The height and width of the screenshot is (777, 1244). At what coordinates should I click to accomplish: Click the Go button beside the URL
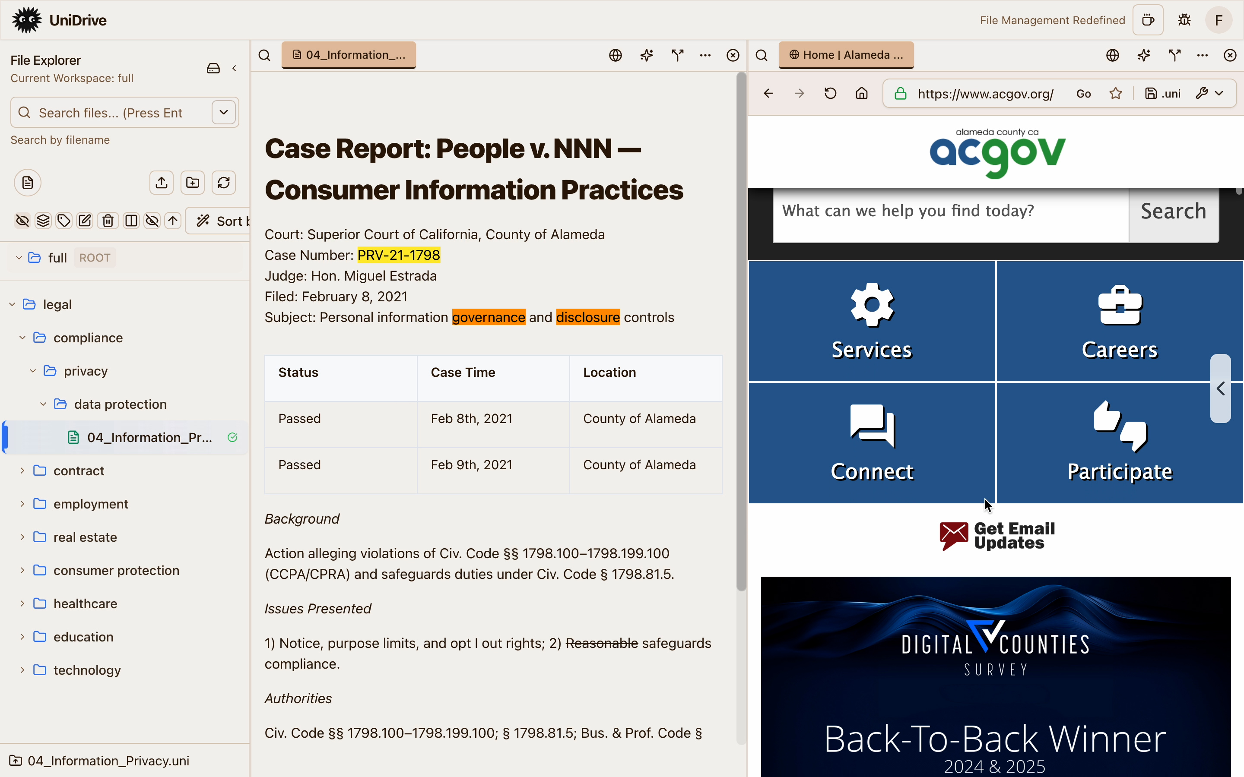tap(1083, 94)
